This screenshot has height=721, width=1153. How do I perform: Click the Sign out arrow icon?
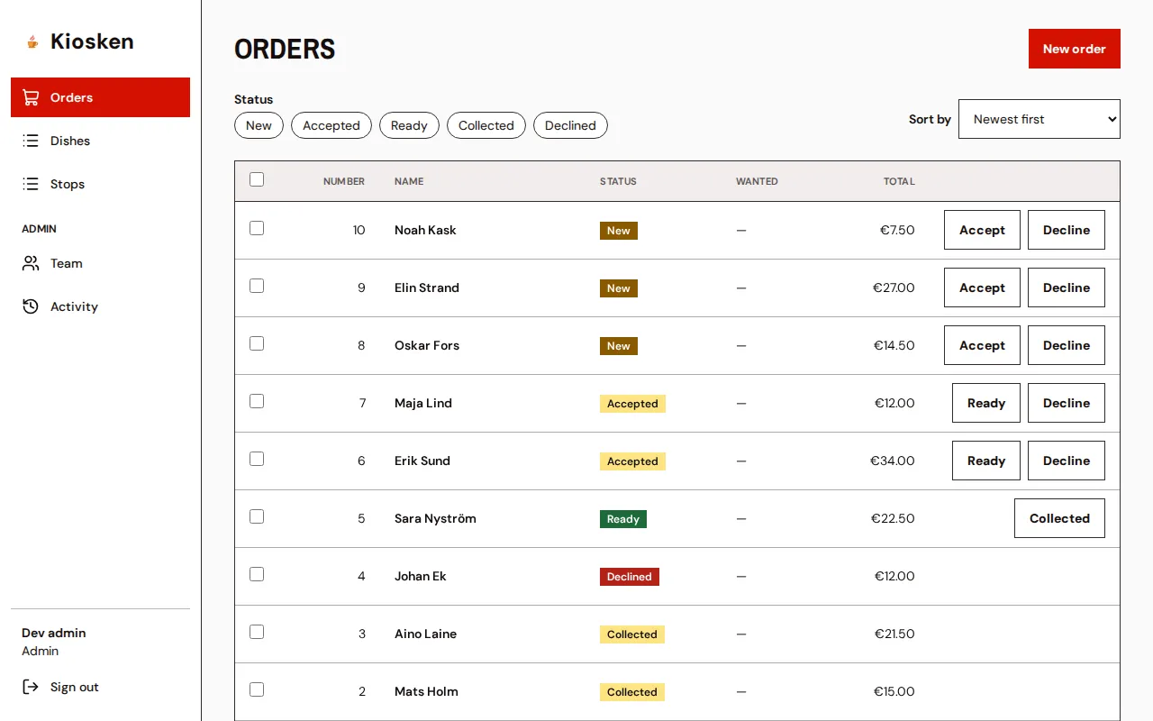[x=31, y=687]
